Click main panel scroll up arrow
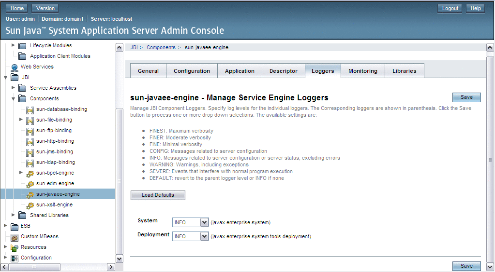 point(490,48)
